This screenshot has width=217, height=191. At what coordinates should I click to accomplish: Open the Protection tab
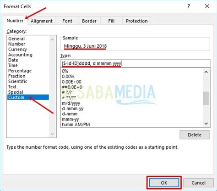click(x=137, y=21)
